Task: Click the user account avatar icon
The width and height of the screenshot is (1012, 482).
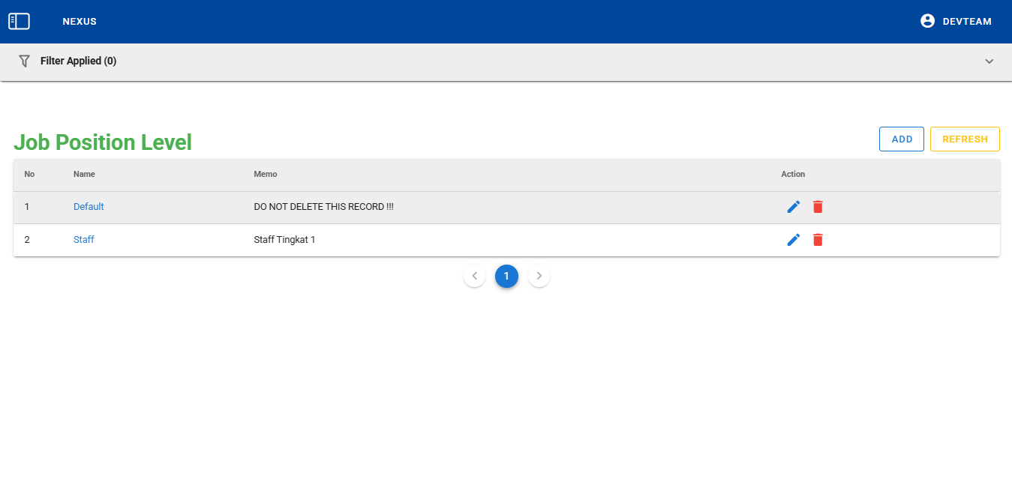Action: pyautogui.click(x=927, y=22)
